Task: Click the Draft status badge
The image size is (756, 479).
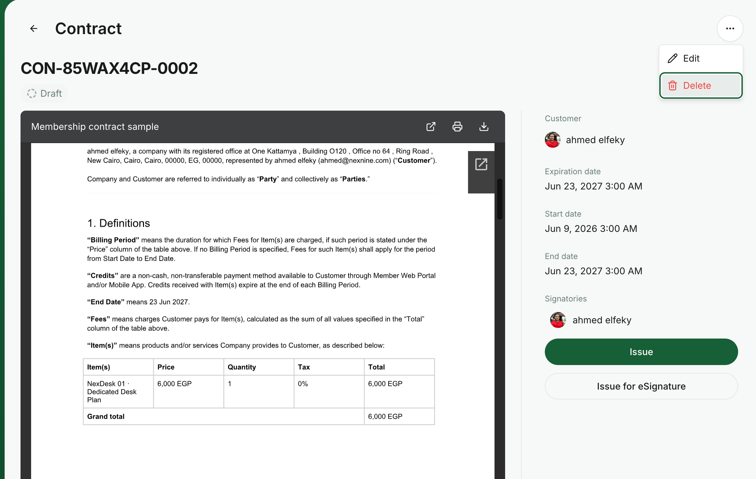Action: 45,93
